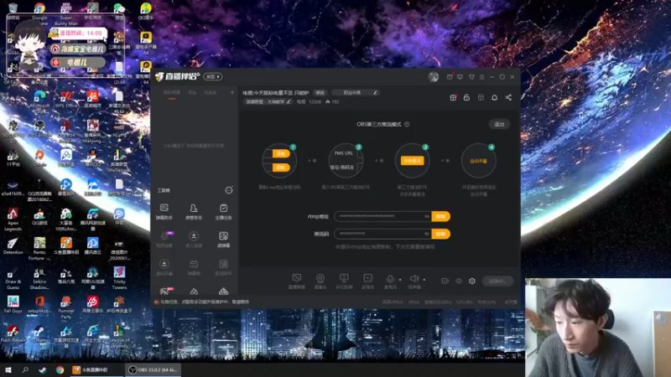
Task: Click the rtmp地址 masked input field
Action: click(x=382, y=216)
